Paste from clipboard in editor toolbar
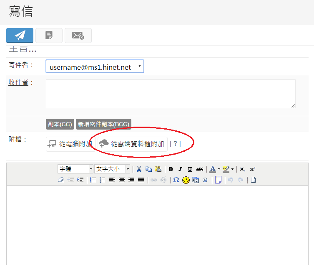This screenshot has width=314, height=265. coord(158,169)
